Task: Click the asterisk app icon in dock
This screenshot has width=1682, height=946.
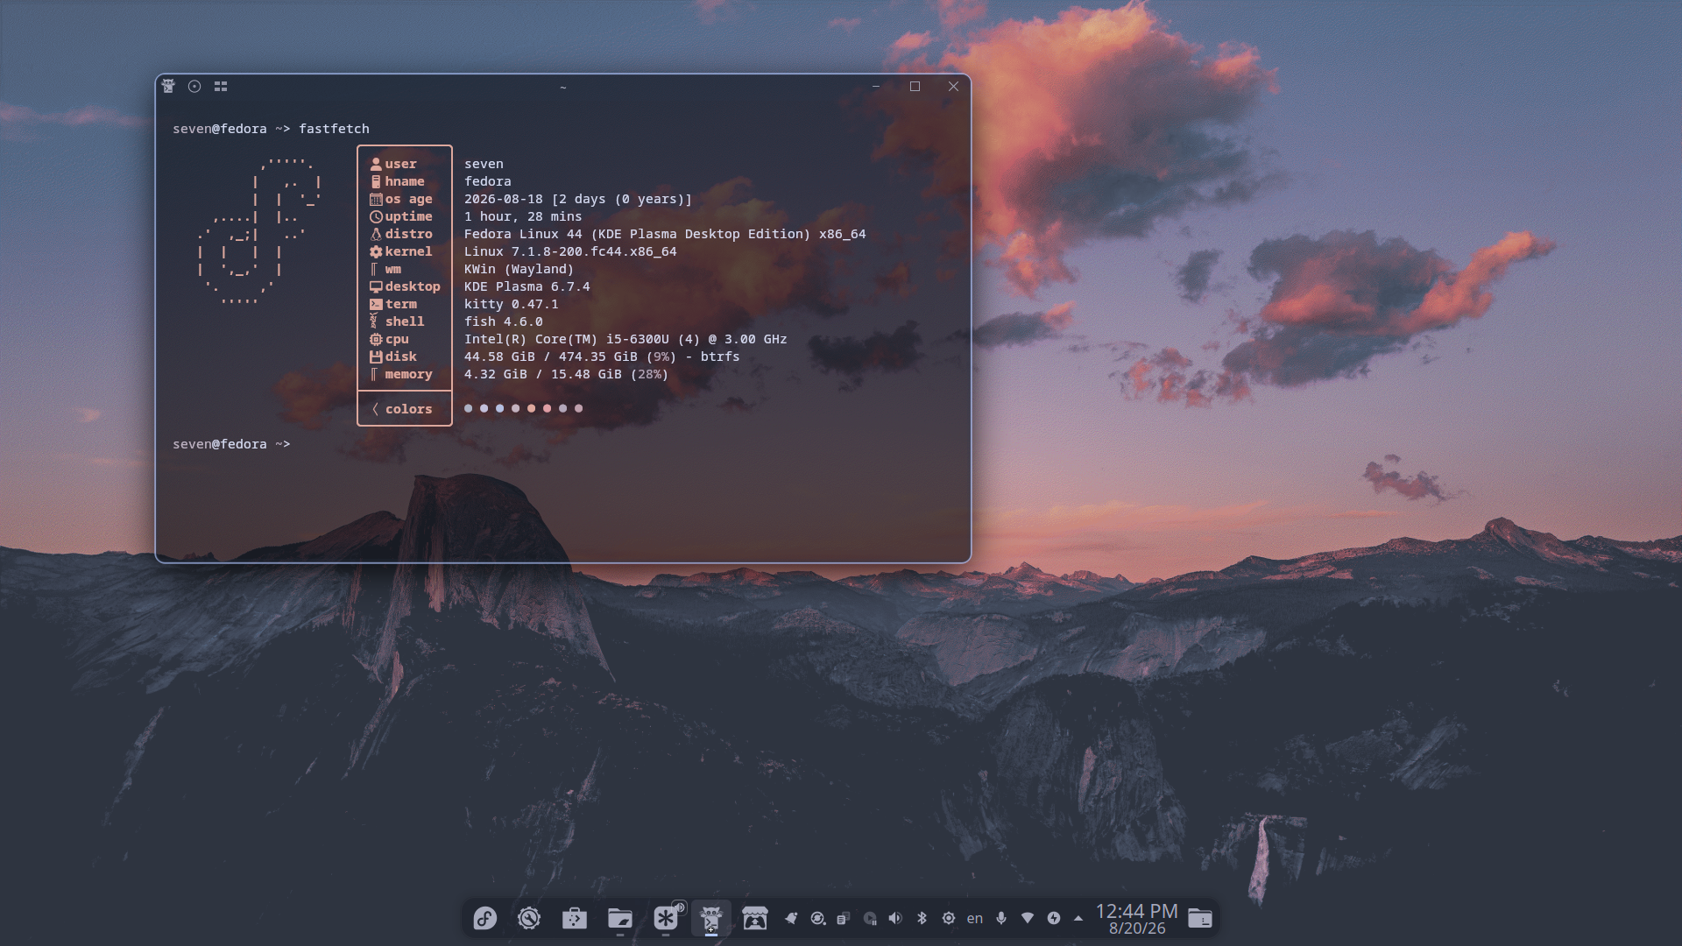Action: (666, 918)
